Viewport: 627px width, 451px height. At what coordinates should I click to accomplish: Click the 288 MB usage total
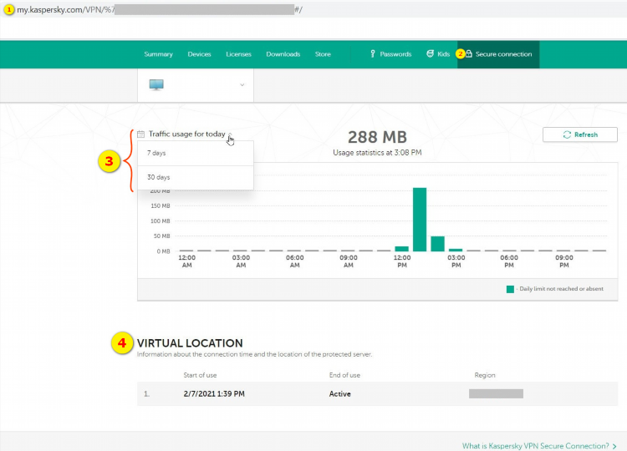[x=377, y=137]
